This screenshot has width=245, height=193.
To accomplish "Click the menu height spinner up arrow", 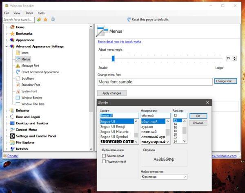I will click(234, 57).
